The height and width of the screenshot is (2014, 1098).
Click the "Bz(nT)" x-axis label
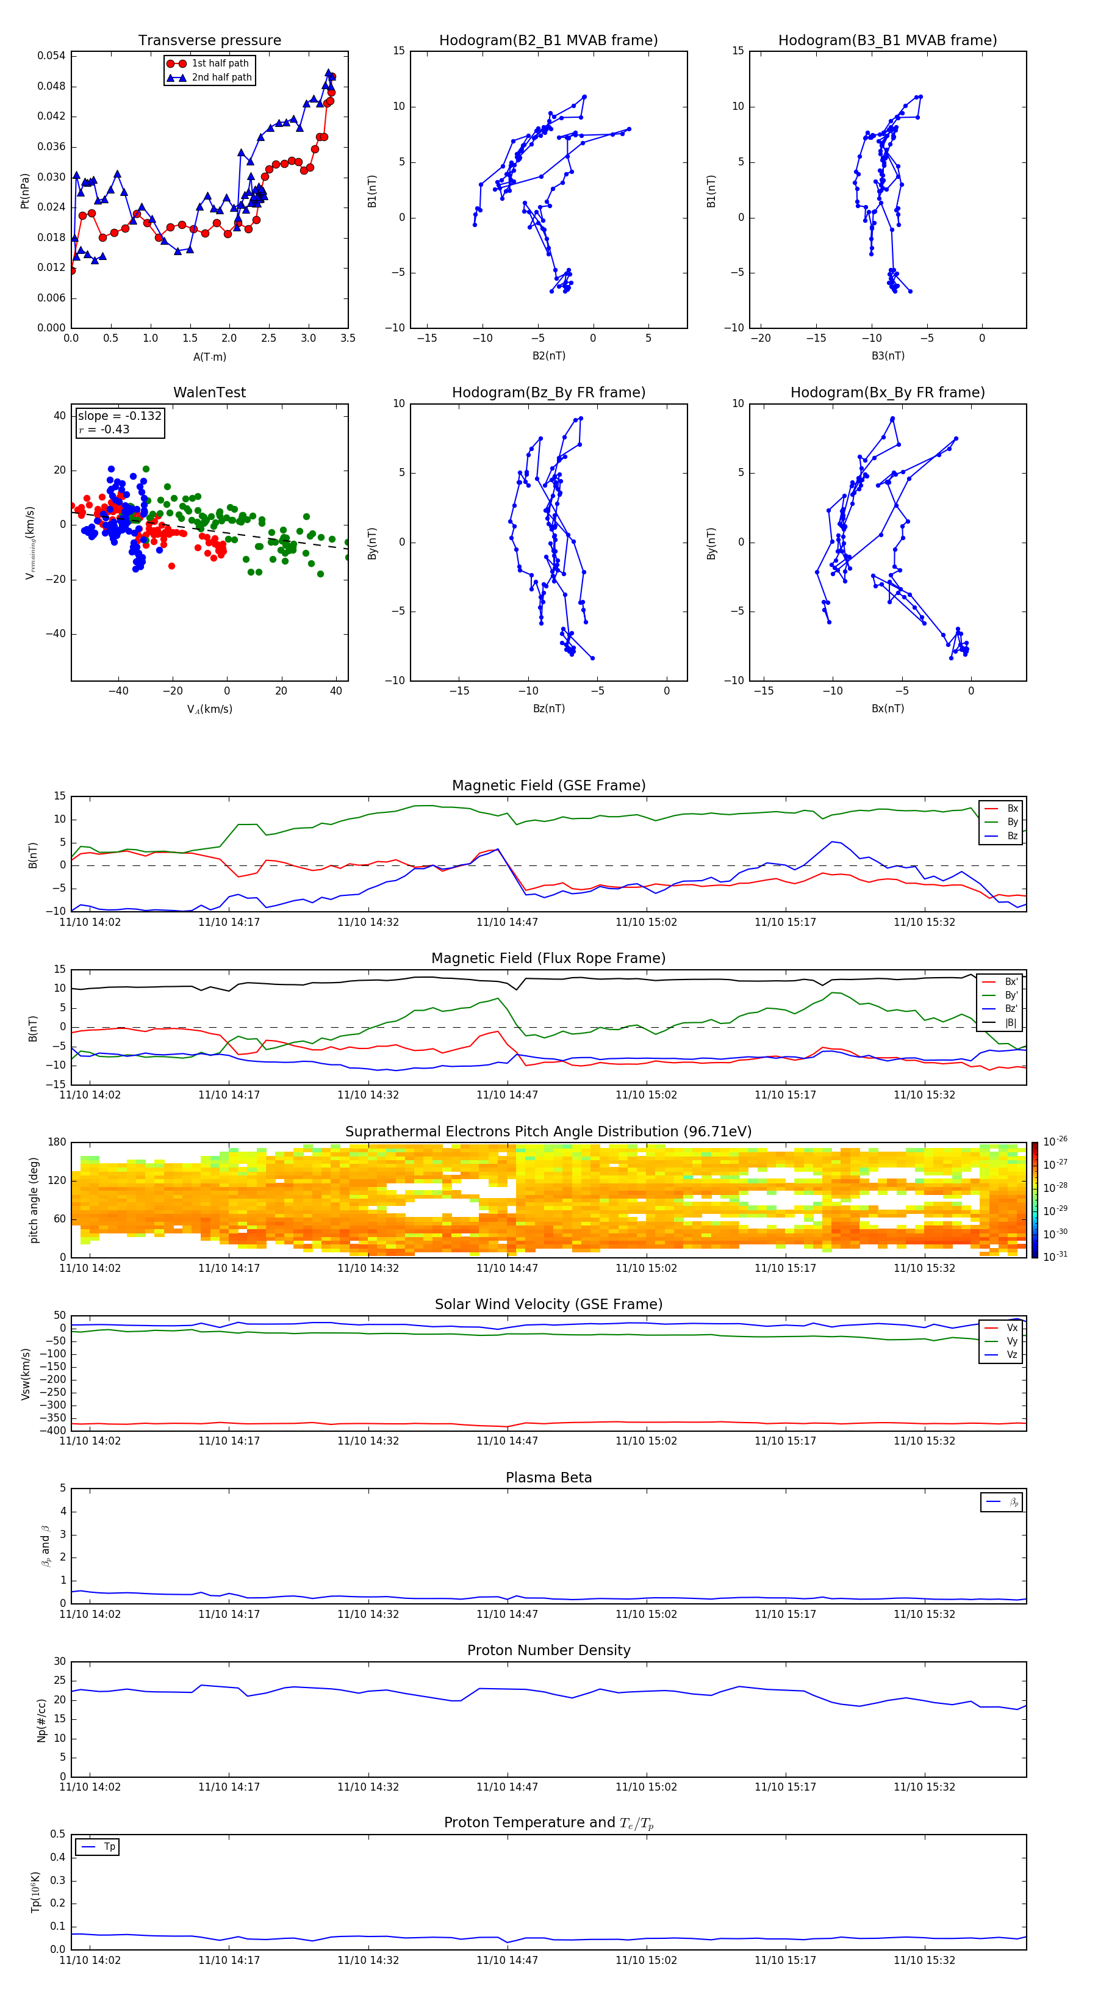[548, 709]
